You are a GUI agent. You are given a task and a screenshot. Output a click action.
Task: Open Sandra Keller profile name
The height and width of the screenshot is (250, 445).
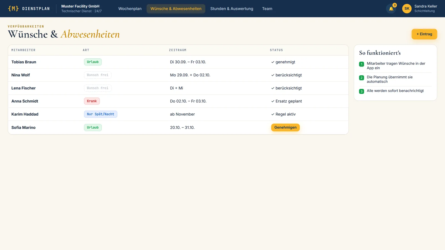pos(426,6)
